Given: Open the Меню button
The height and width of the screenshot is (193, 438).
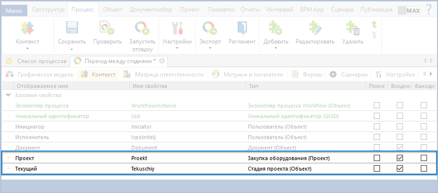Looking at the screenshot, I should (x=14, y=11).
